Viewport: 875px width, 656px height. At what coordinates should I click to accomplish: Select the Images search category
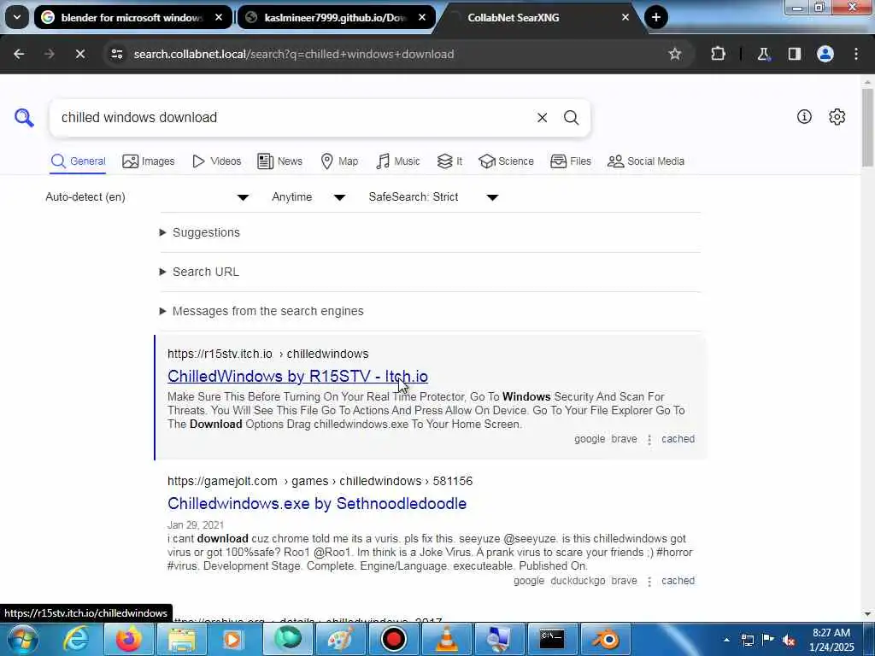pos(149,161)
